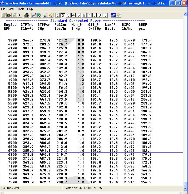
Task: Click the vertical scrollbar thumb
Action: pos(185,184)
